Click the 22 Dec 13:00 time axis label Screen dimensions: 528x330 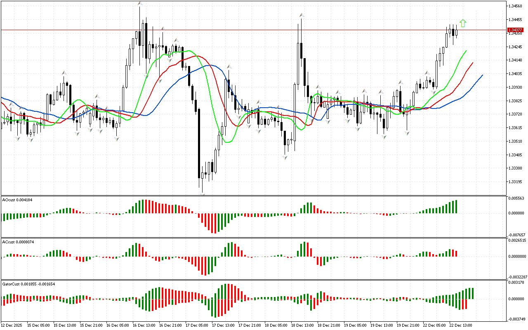click(x=460, y=325)
